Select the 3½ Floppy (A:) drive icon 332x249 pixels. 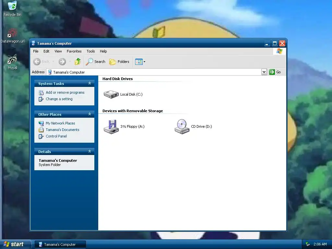tap(111, 127)
